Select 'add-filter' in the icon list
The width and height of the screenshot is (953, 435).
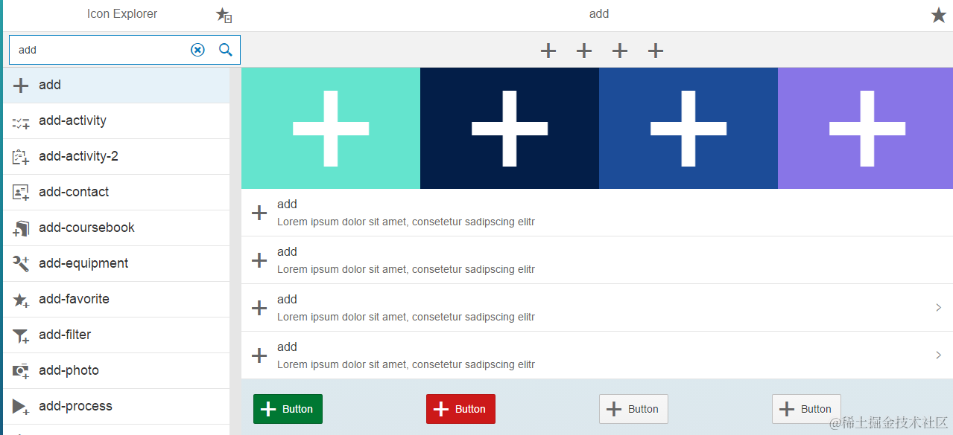116,335
